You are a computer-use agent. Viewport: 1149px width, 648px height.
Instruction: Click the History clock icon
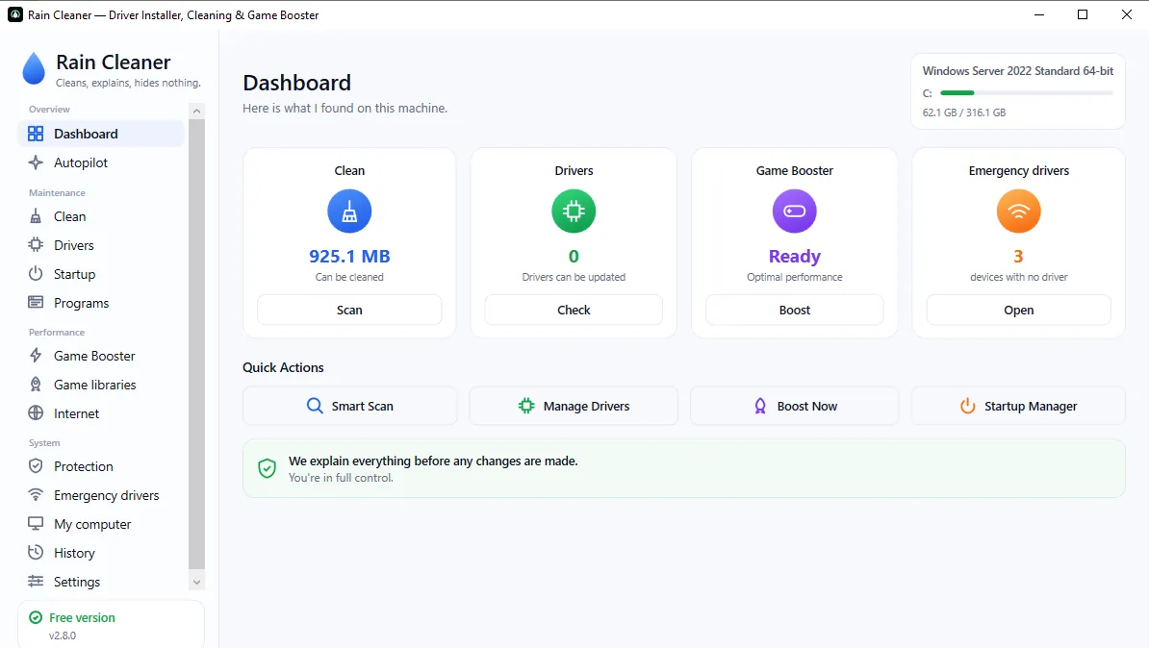point(36,553)
